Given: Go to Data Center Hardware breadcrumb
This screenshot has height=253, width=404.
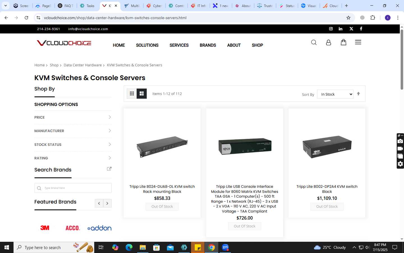Looking at the screenshot, I should 82,65.
